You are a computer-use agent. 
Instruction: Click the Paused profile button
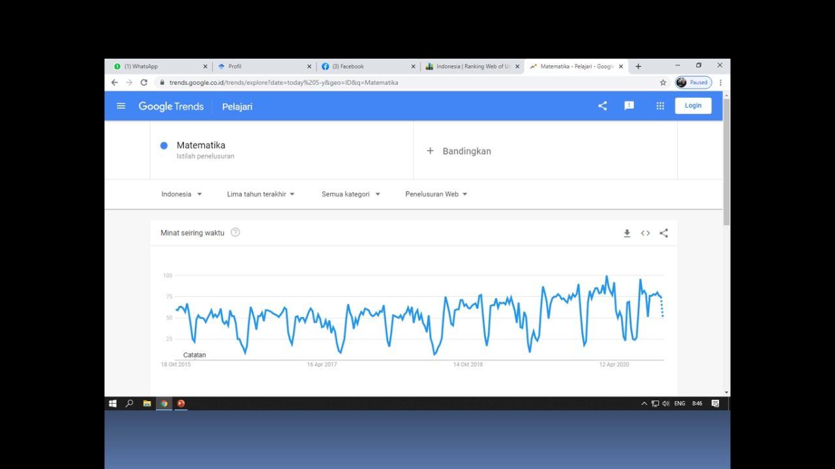(693, 83)
